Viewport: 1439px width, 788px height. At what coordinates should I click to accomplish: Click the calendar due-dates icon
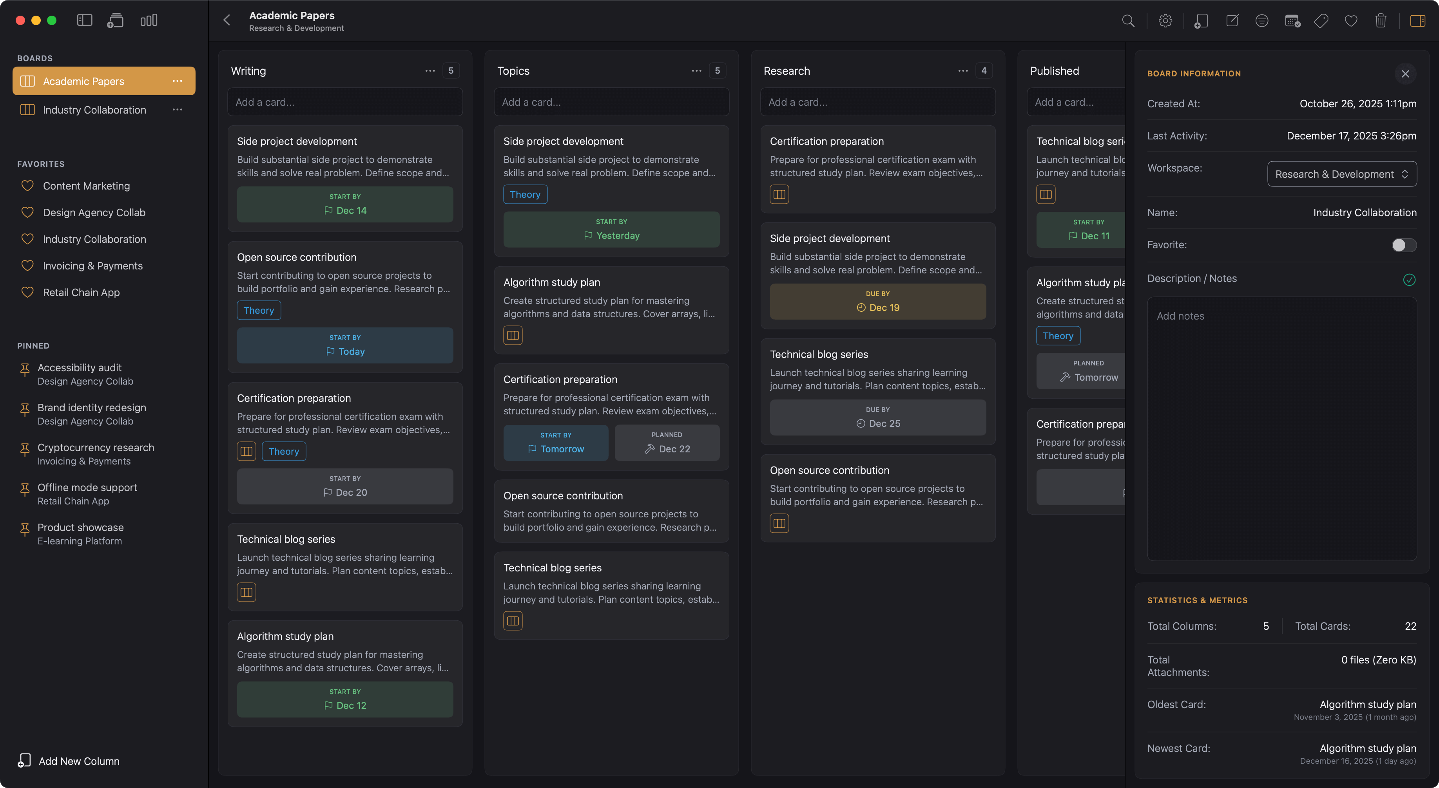(1292, 21)
